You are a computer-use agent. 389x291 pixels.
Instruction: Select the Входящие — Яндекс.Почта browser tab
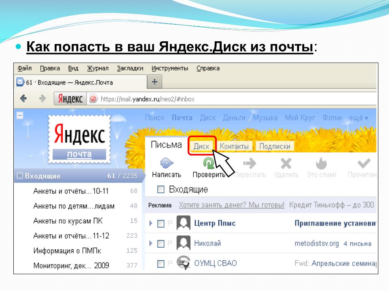(x=81, y=82)
